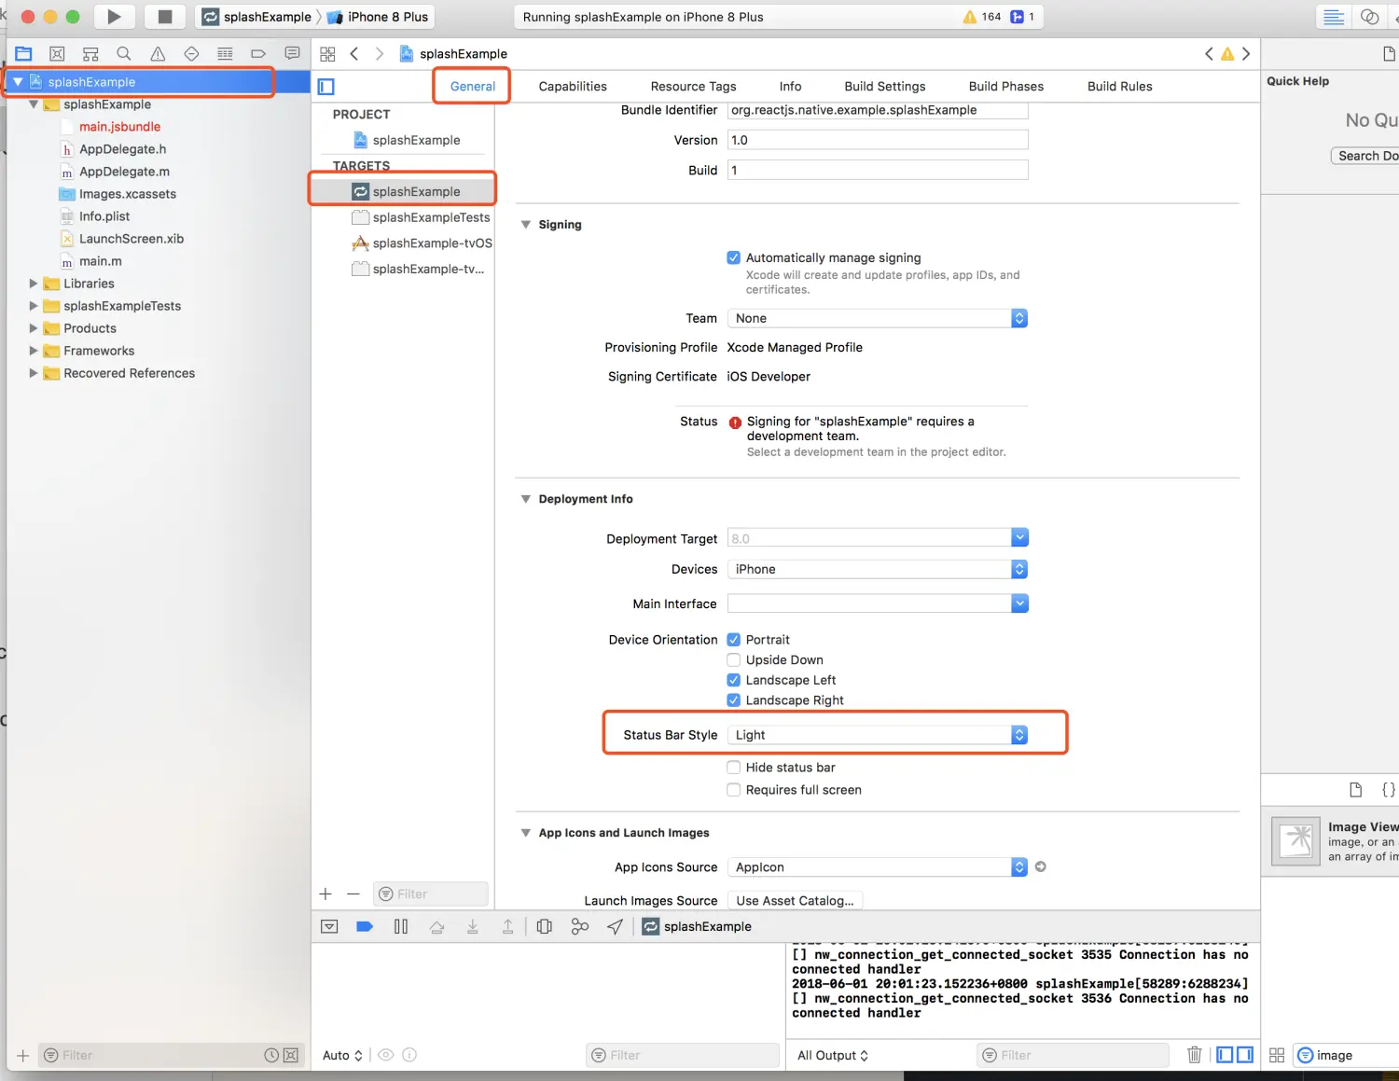
Task: Open the Devices dropdown showing iPhone
Action: coord(877,569)
